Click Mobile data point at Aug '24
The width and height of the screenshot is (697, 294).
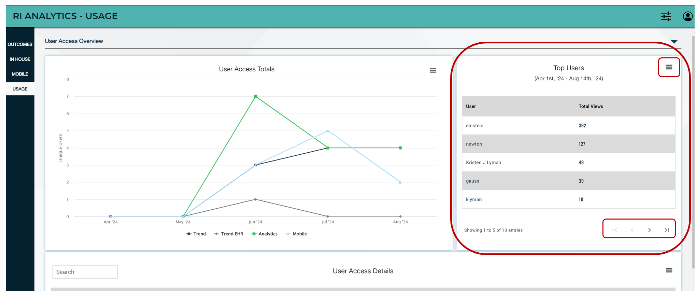pos(400,182)
